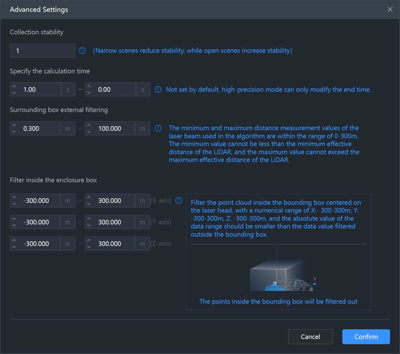Click the Collection stability input field

[42, 51]
